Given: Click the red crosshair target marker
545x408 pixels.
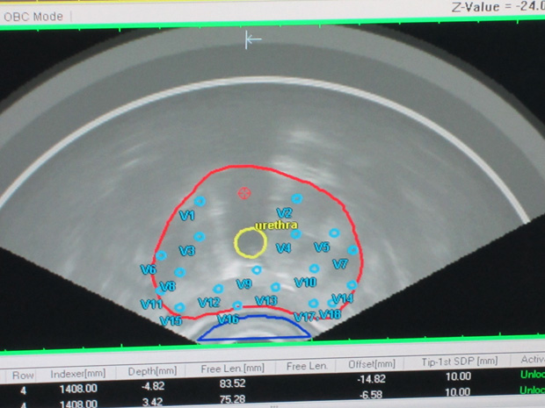Looking at the screenshot, I should pos(244,193).
